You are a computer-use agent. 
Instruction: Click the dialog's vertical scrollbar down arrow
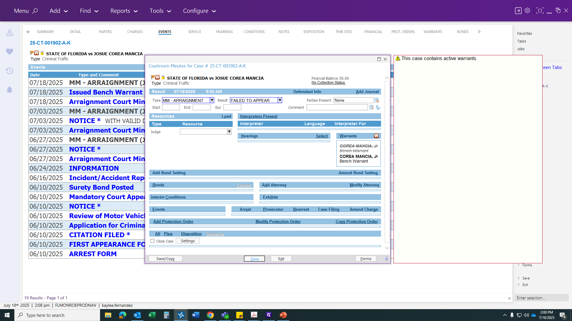click(387, 248)
